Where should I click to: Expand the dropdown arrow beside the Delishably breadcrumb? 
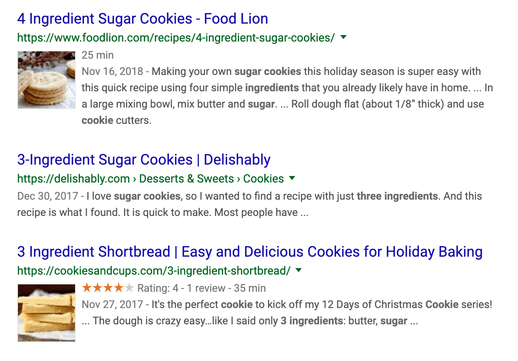pos(292,178)
